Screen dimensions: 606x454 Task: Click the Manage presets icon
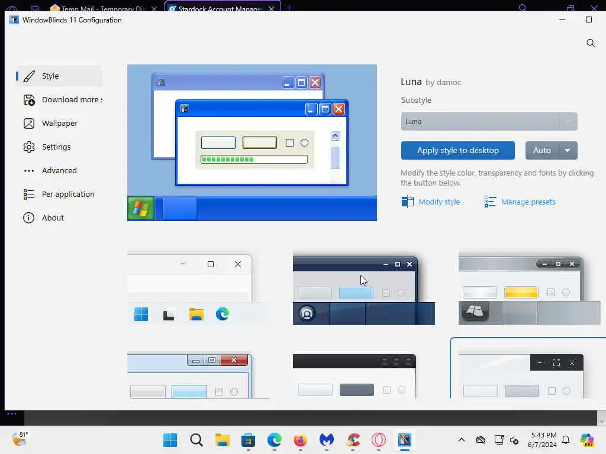tap(490, 202)
